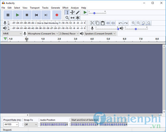Screen dimensions: 166x132
Task: Select the Draw (pencil) tool
Action: coord(78,13)
